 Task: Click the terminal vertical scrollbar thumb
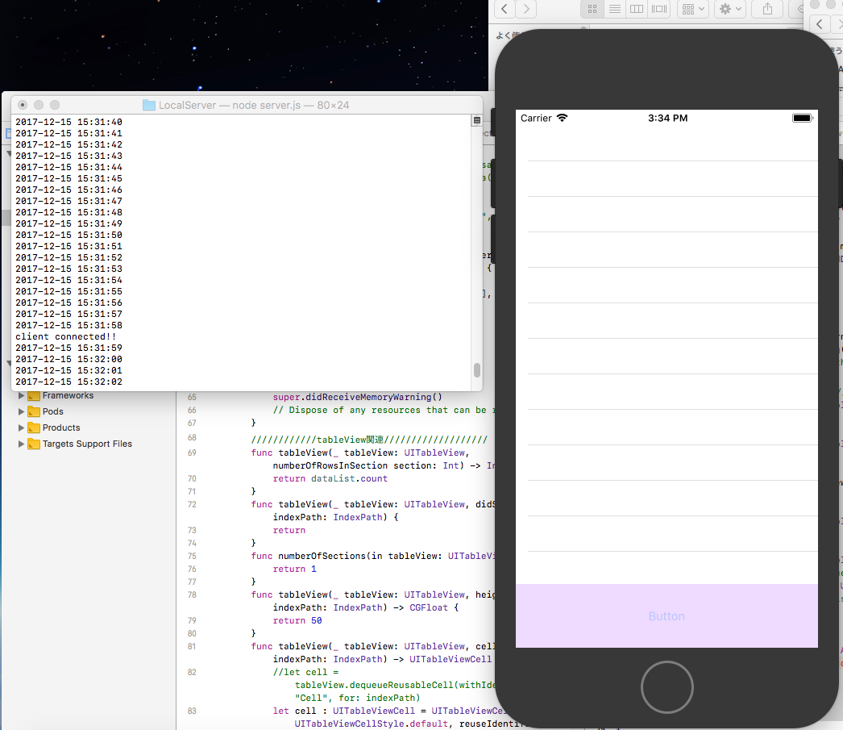(477, 370)
